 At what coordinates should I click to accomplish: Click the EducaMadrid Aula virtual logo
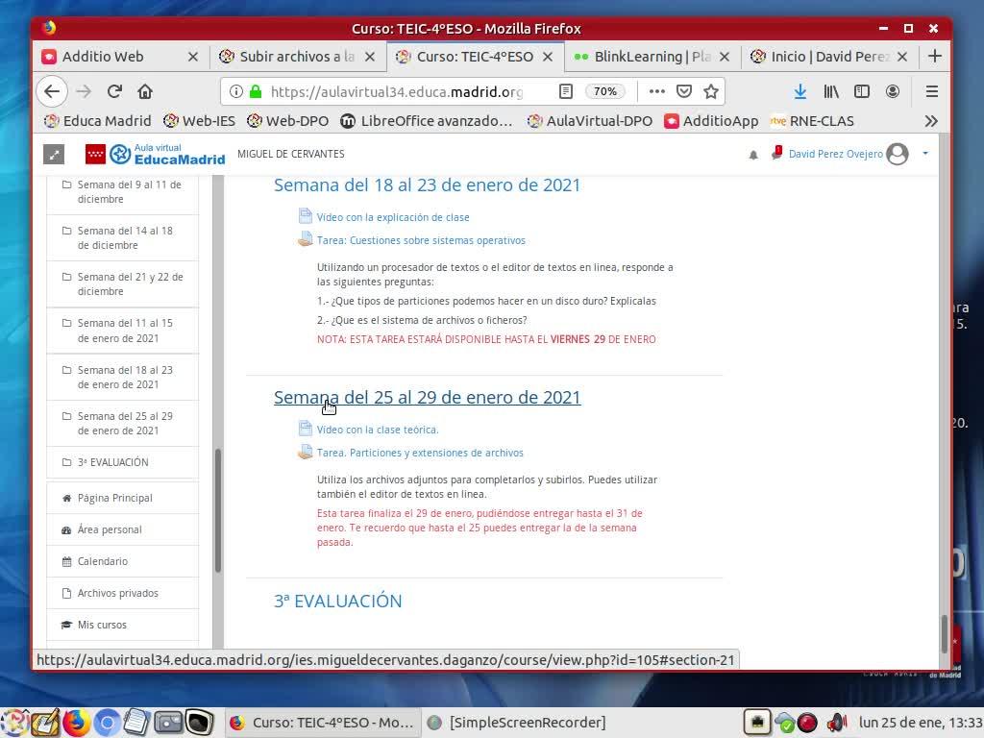pos(155,155)
